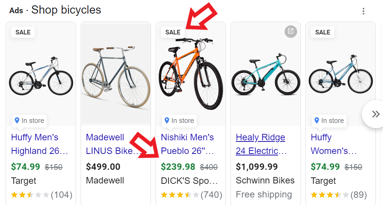
Task: Click the teal Healy Ridge electric bike image
Action: pos(265,76)
